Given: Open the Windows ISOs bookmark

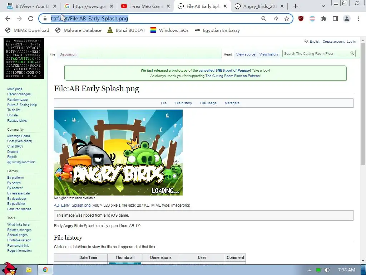Looking at the screenshot, I should tap(169, 30).
